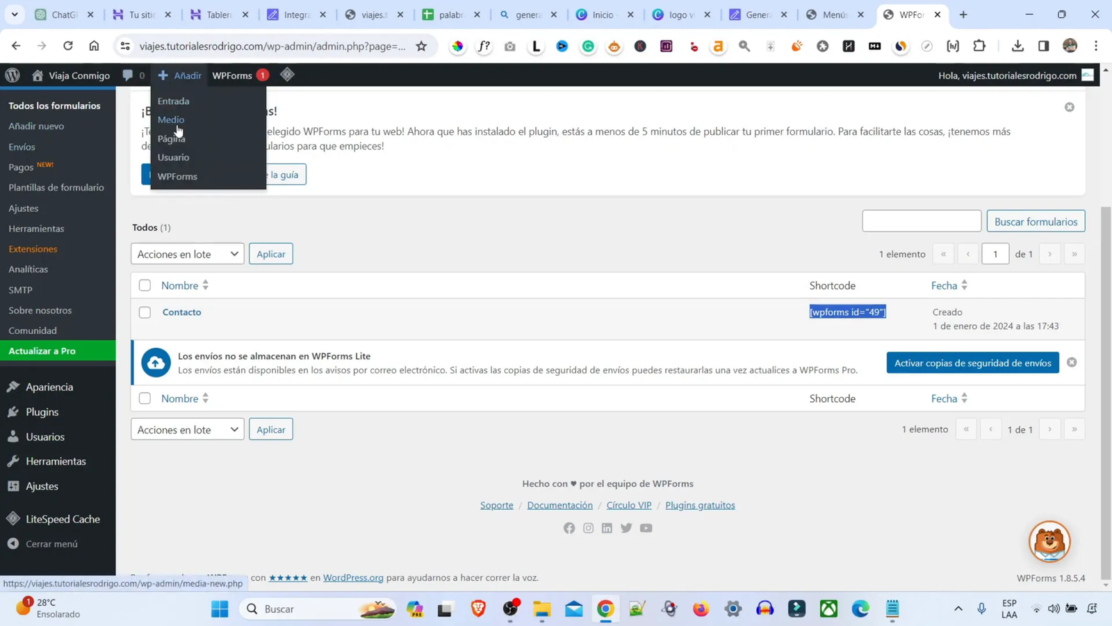The width and height of the screenshot is (1112, 626).
Task: Open Envíos in the WPForms sidebar menu
Action: (22, 146)
